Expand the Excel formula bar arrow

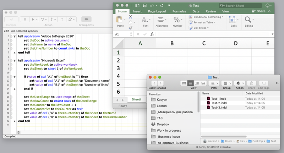pos(272,34)
